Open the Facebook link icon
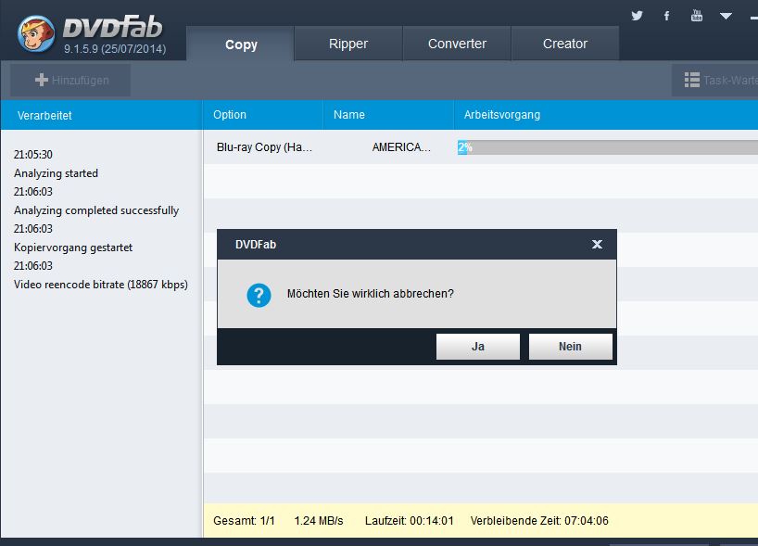Viewport: 758px width, 546px height. coord(666,16)
